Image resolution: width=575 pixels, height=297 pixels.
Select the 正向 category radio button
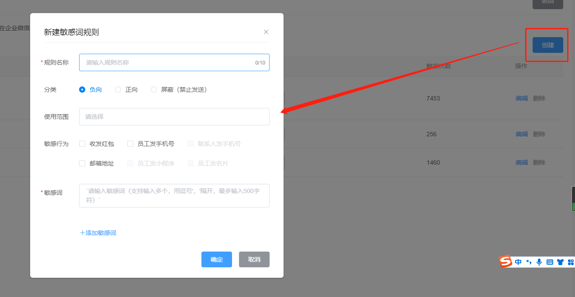pos(118,90)
